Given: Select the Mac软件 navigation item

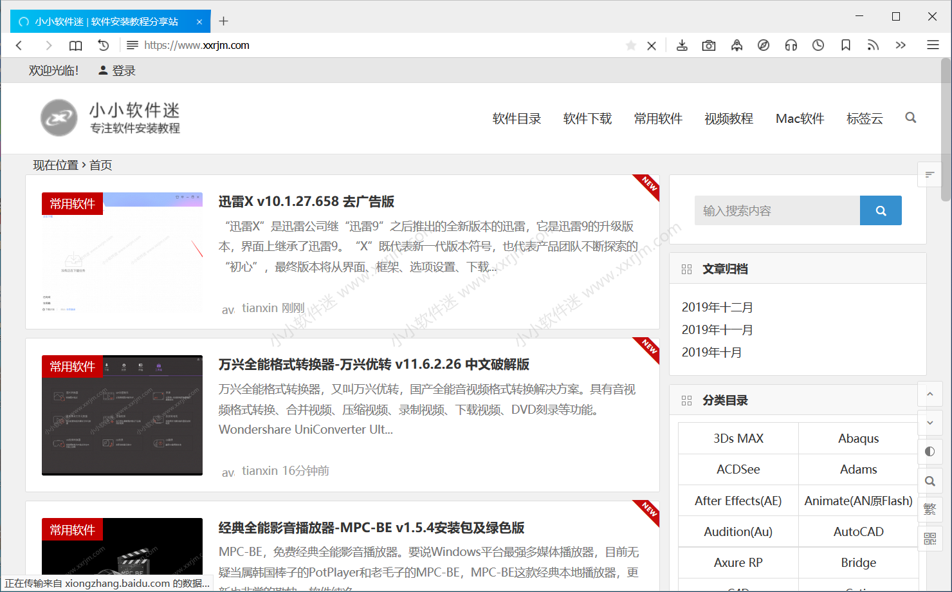Looking at the screenshot, I should click(x=800, y=118).
